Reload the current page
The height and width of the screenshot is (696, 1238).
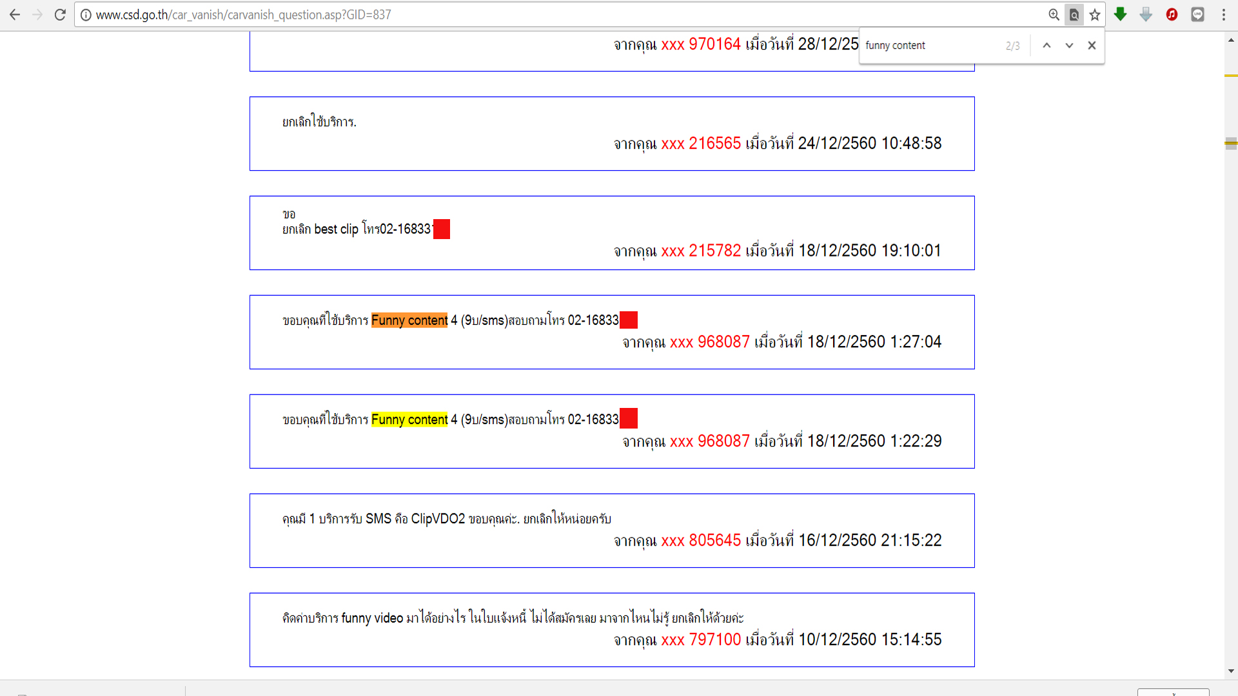60,15
